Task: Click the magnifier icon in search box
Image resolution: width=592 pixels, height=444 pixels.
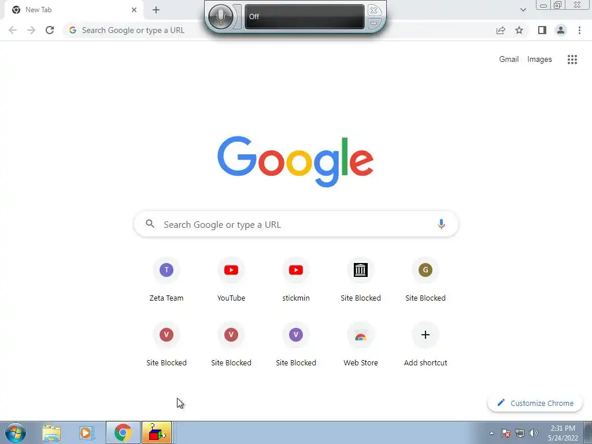Action: point(150,224)
